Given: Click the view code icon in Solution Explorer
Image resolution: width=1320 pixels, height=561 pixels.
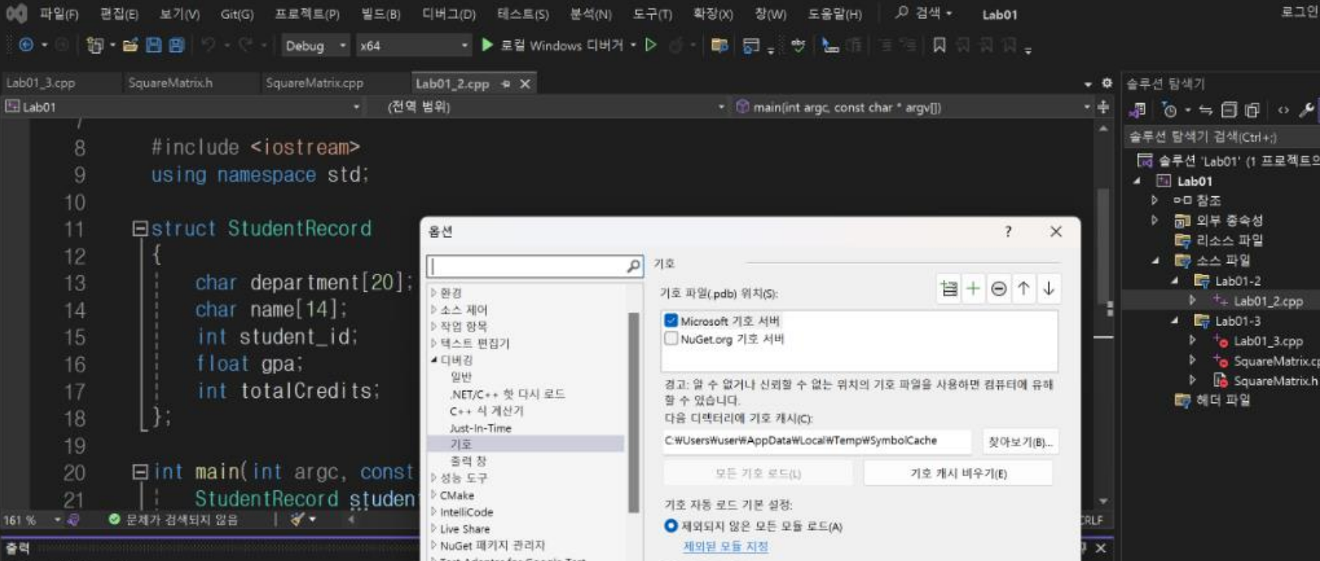Looking at the screenshot, I should tap(1284, 111).
